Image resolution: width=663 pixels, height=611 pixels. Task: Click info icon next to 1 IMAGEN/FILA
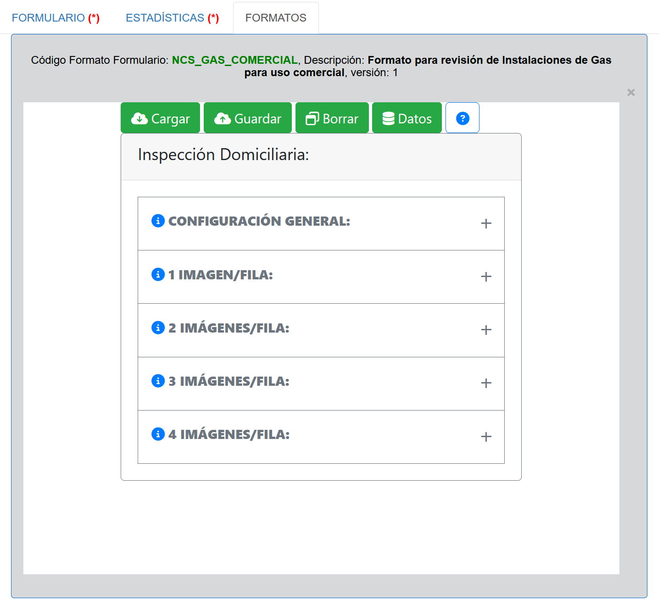pos(158,274)
